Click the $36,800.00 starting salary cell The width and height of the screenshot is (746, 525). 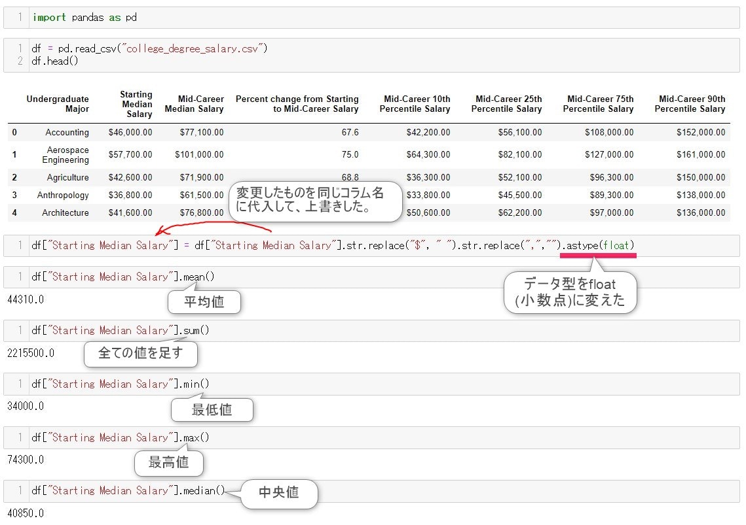pos(130,195)
